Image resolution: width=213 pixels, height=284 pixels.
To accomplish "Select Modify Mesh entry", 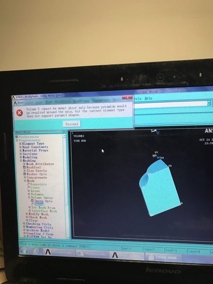I will (x=38, y=214).
